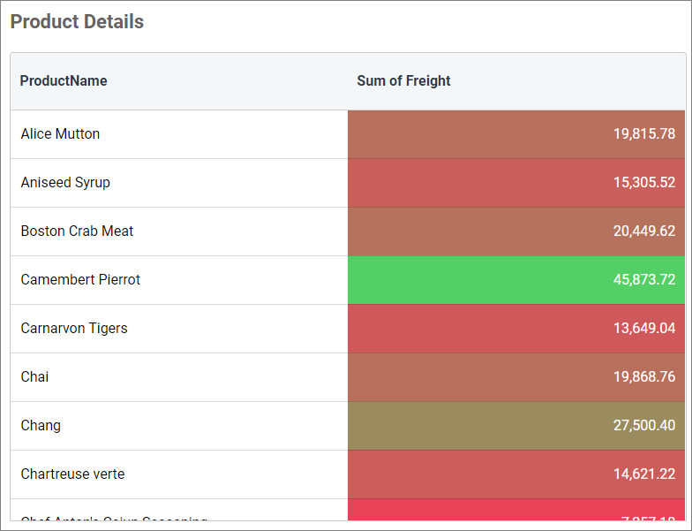Screen dimensions: 692x531
Task: Select the red 15,305.52 freight cell
Action: click(516, 183)
